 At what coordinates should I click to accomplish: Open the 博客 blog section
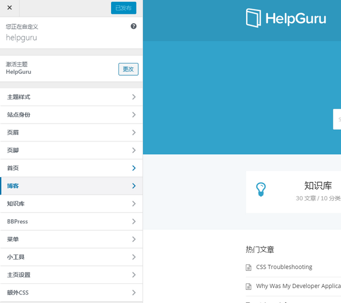71,186
